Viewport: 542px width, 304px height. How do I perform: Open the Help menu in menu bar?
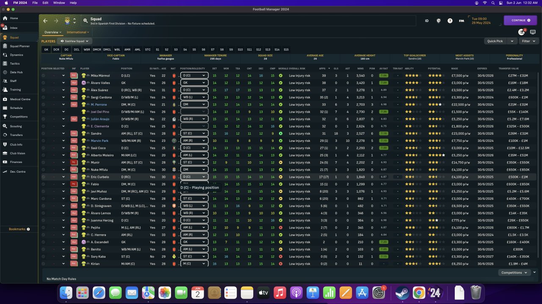point(73,3)
